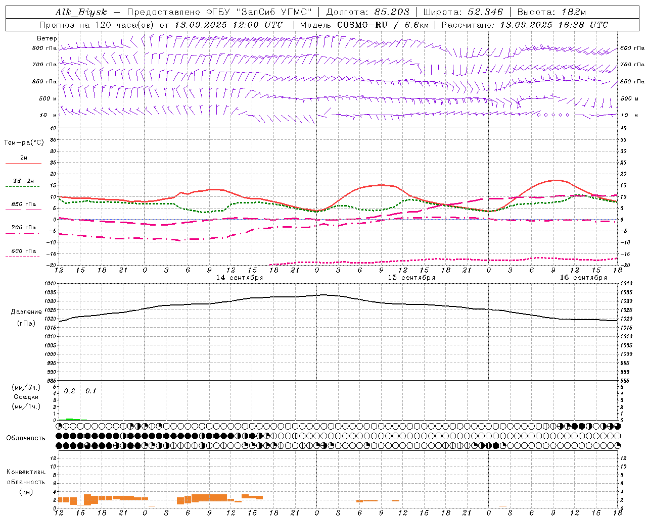Click the (км) convective cloud unit label
Viewport: 647px width, 517px height.
[26, 492]
